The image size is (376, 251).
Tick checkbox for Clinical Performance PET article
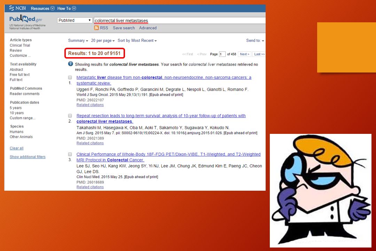pyautogui.click(x=70, y=154)
